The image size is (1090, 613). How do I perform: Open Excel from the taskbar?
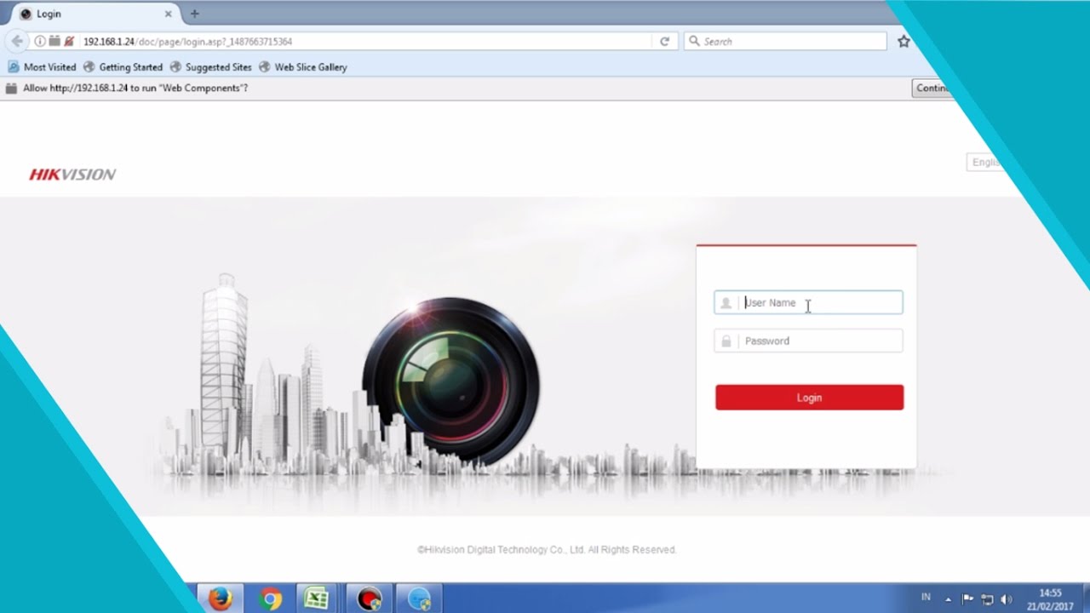click(317, 599)
